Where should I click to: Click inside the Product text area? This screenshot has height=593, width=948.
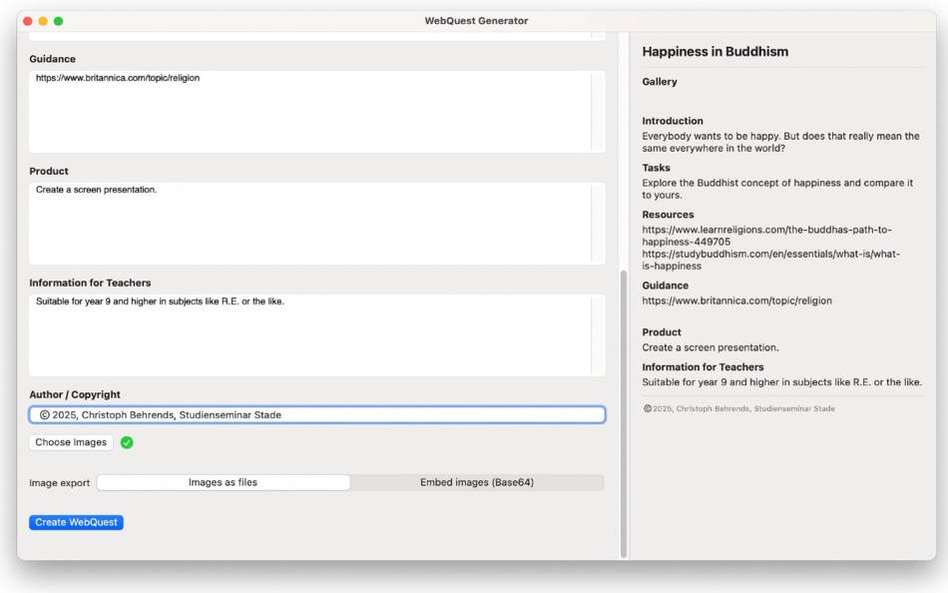point(299,220)
